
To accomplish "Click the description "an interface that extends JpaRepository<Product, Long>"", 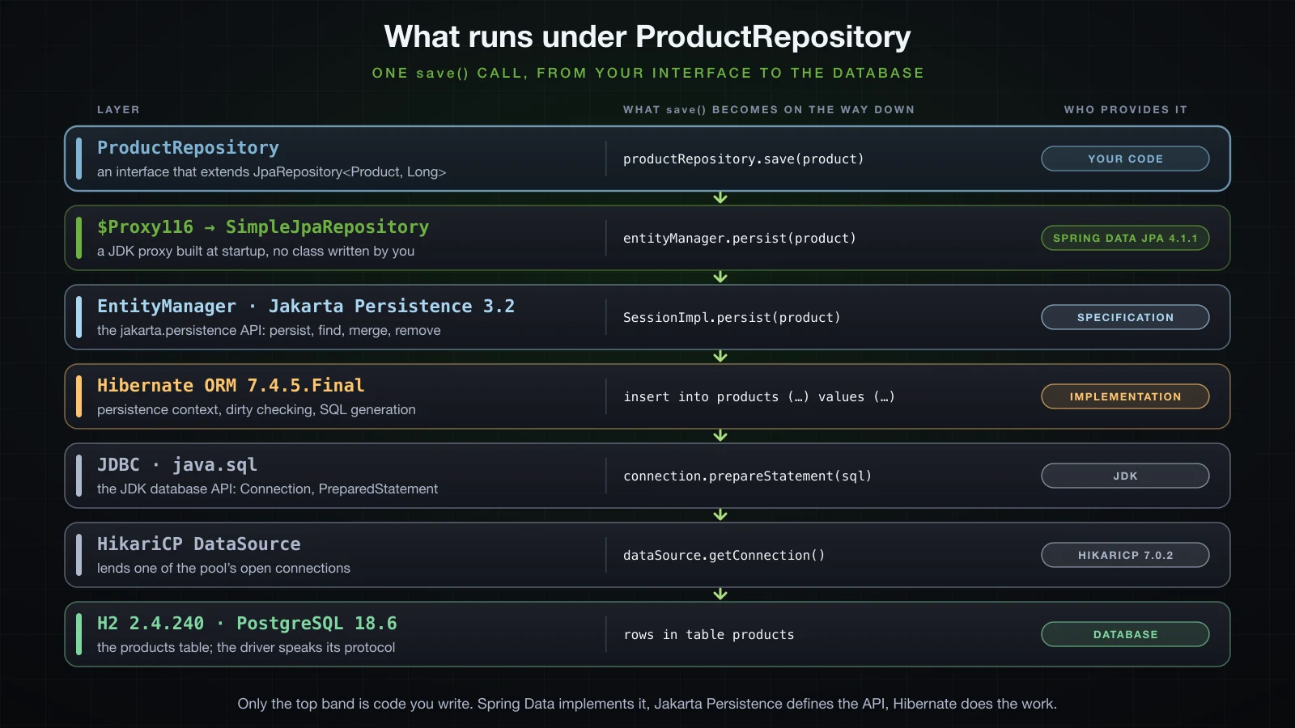I will click(x=271, y=171).
